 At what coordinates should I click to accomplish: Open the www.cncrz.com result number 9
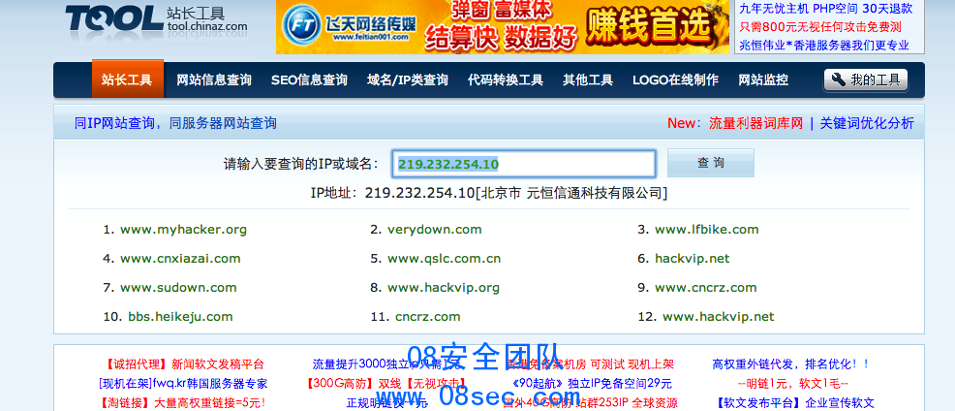(706, 288)
